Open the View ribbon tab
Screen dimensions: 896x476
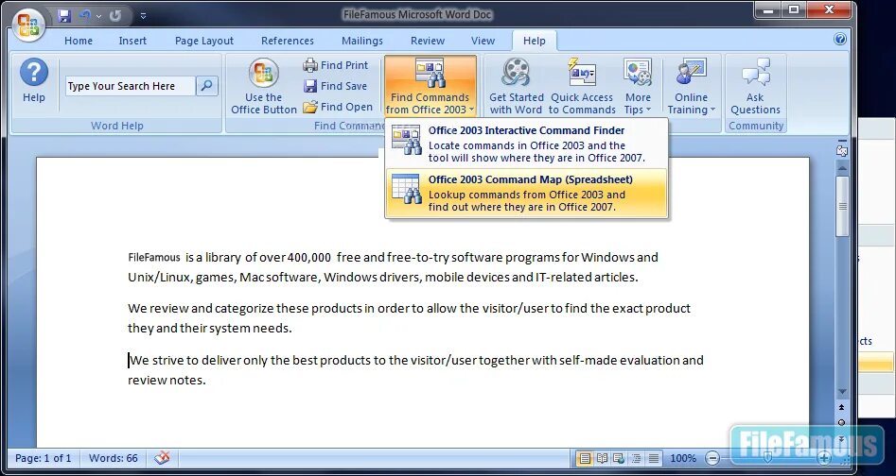[x=483, y=41]
